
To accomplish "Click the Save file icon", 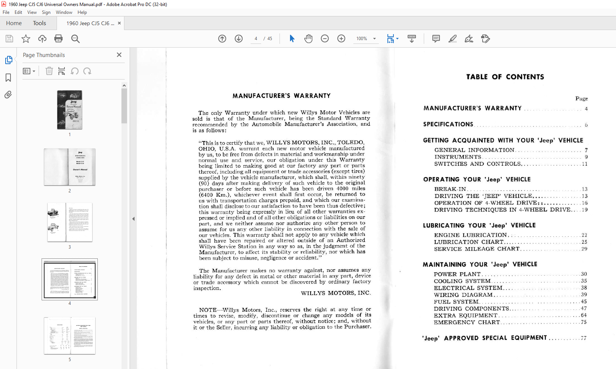I will tap(9, 39).
